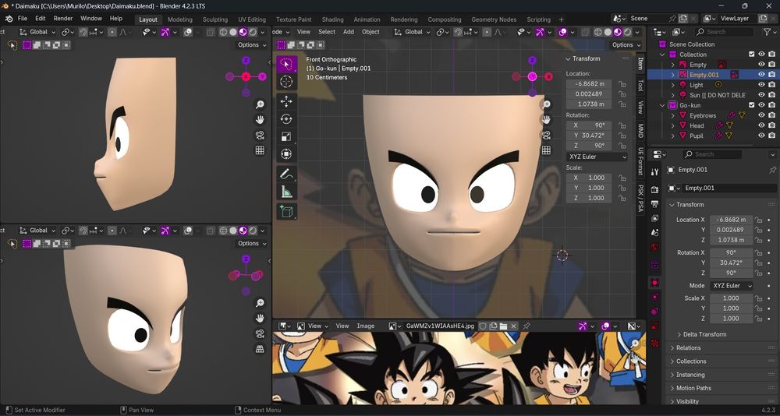This screenshot has width=780, height=416.
Task: Open the Output properties tab
Action: pyautogui.click(x=654, y=204)
